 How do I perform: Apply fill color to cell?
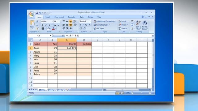coord(49,29)
